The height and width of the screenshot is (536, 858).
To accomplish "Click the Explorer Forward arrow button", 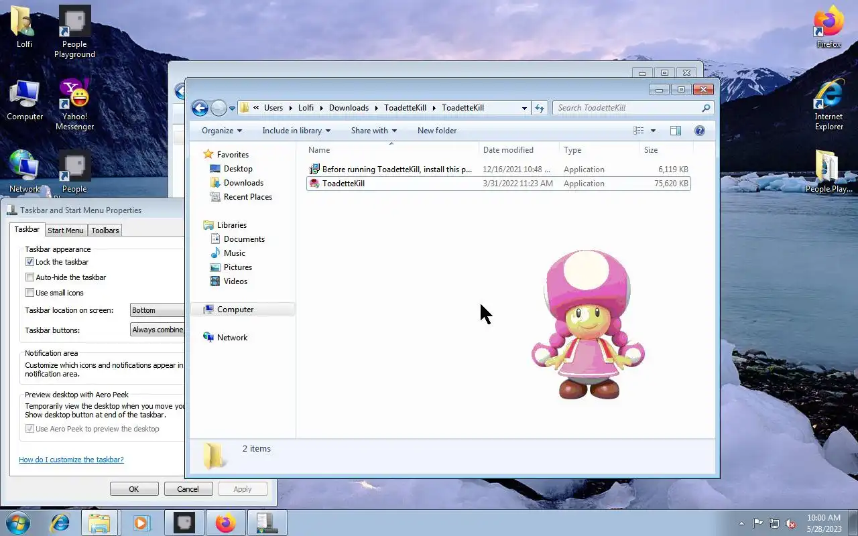I will pos(219,108).
